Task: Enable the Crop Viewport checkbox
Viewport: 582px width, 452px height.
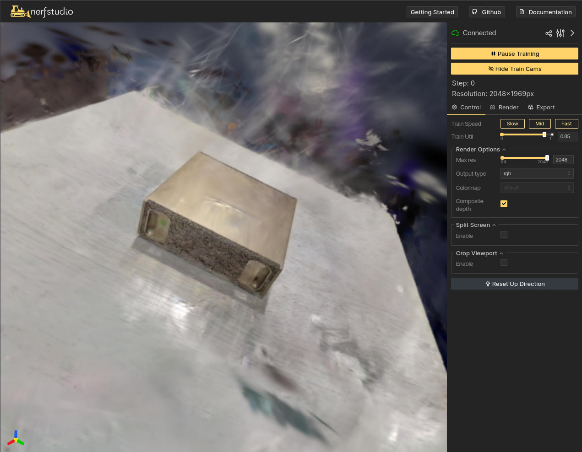Action: pos(504,263)
